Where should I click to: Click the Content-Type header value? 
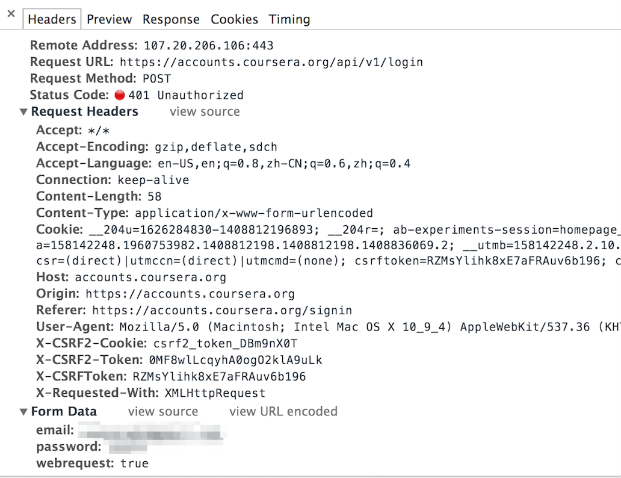[254, 213]
